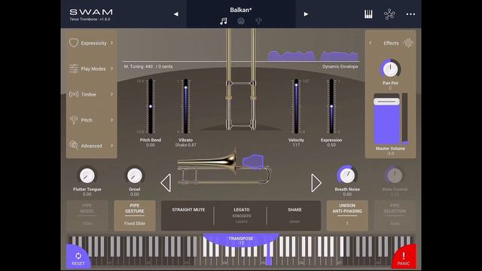Click the Effects panel flower icon

pyautogui.click(x=408, y=43)
